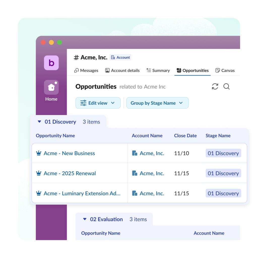
Task: Open the Group by Stage Name dropdown
Action: tap(157, 103)
